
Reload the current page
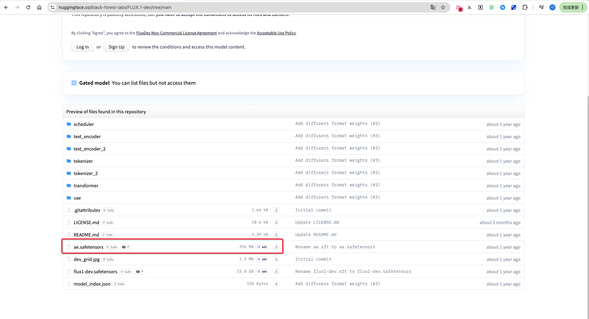coord(28,7)
